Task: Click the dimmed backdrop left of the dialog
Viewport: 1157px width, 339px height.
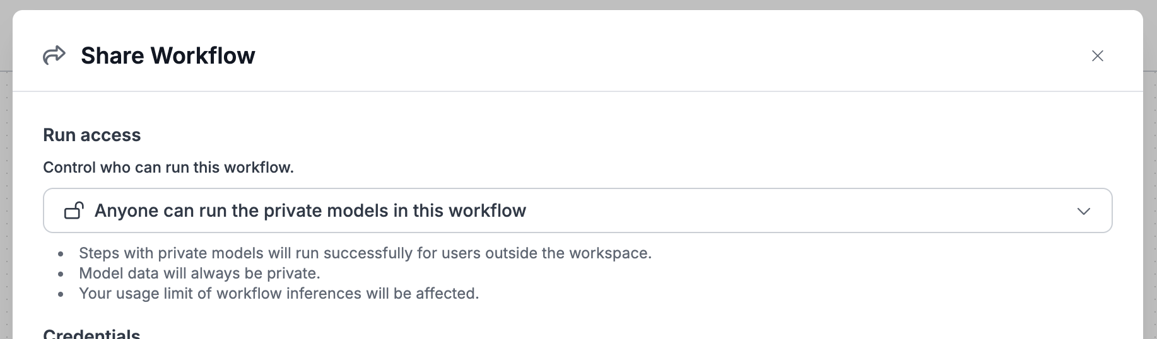Action: [x=6, y=189]
